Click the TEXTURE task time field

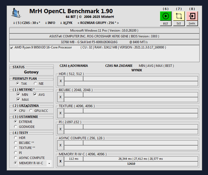pyautogui.click(x=141, y=111)
